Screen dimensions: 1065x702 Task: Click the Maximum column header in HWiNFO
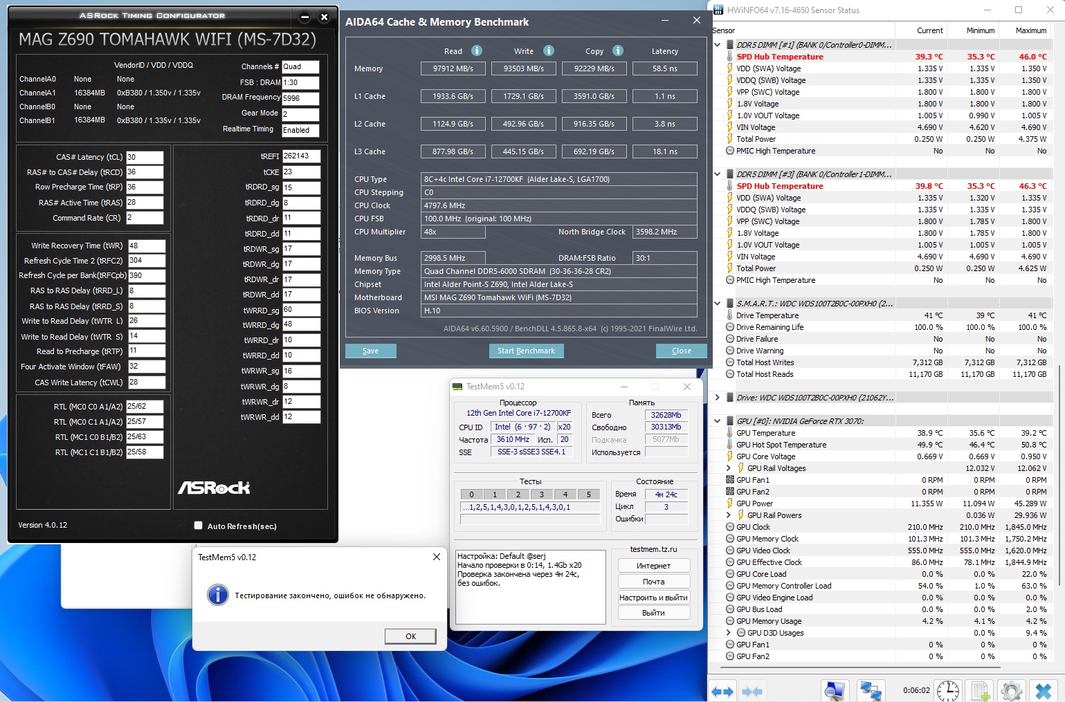click(1024, 30)
